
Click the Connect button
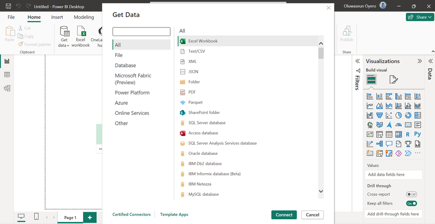[284, 215]
